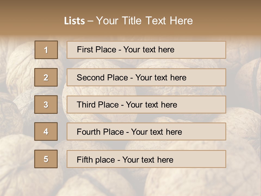The width and height of the screenshot is (261, 196).
Task: Select the number 1 box
Action: point(46,50)
